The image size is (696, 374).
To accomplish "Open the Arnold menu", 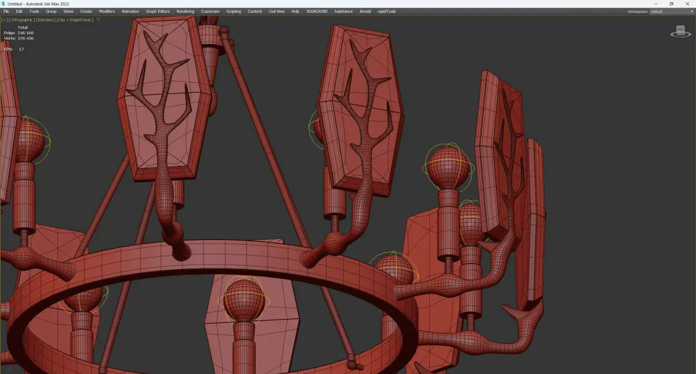I will coord(365,11).
